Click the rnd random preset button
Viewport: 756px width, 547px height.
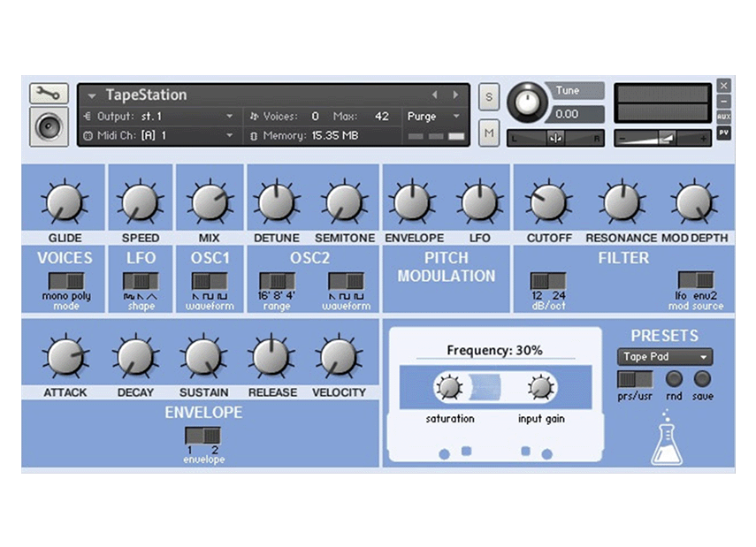pos(674,379)
